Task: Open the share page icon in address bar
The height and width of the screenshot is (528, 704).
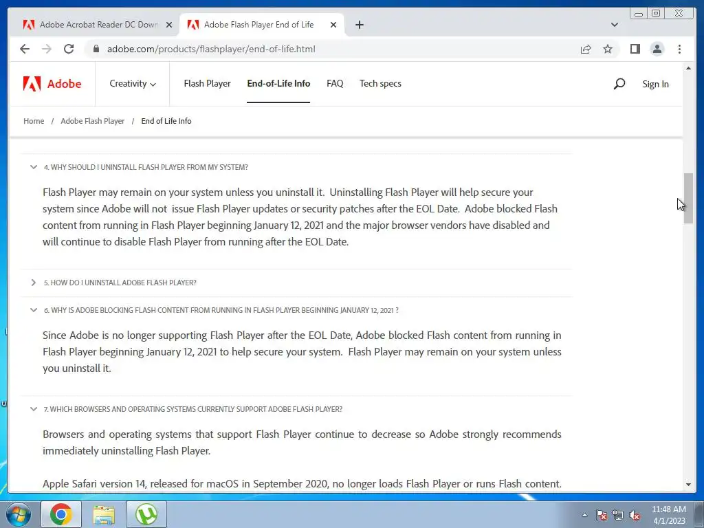Action: (586, 49)
